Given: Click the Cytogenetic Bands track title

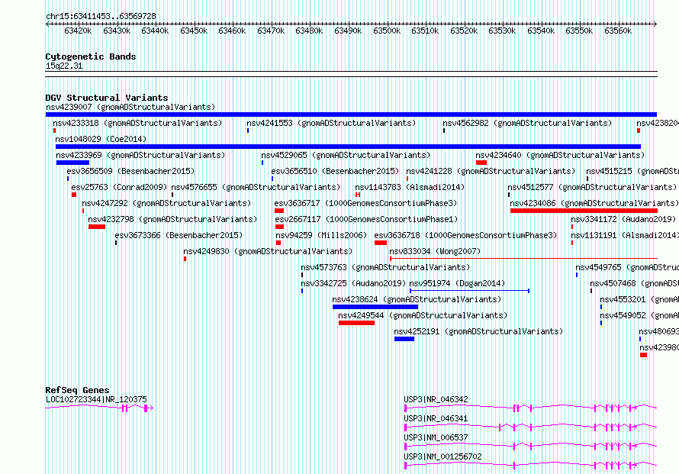Looking at the screenshot, I should click(x=91, y=56).
